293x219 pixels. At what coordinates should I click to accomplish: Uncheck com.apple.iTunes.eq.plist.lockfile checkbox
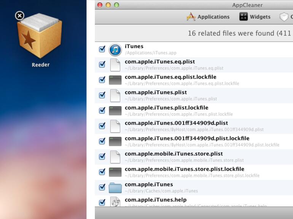102,80
